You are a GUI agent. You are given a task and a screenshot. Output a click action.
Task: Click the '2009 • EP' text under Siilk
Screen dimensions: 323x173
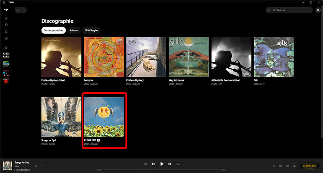point(259,84)
